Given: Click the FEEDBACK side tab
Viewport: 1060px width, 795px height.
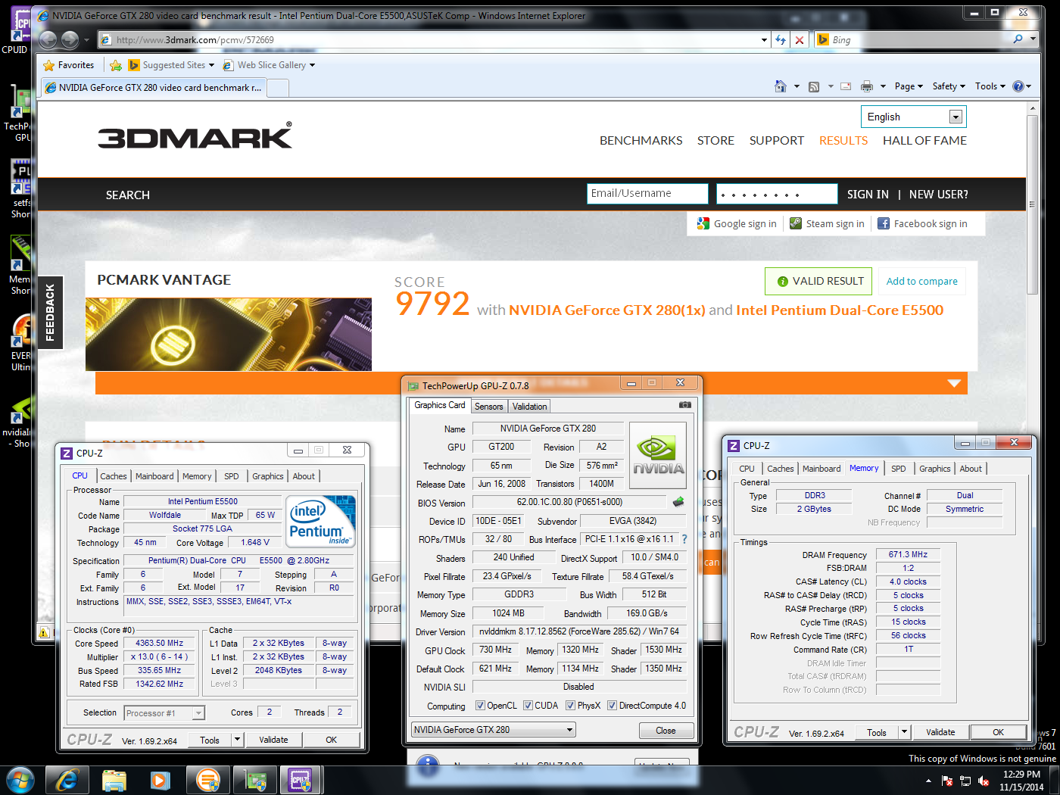Looking at the screenshot, I should point(50,312).
